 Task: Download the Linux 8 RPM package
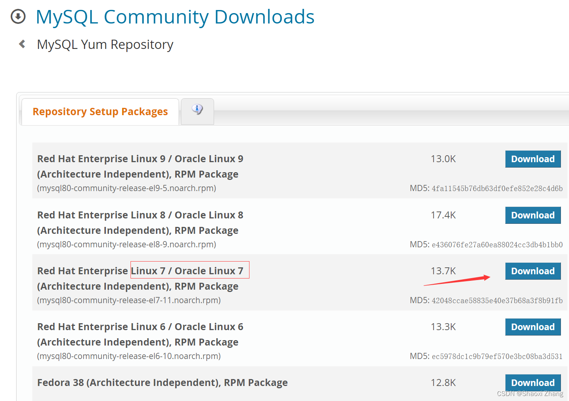533,215
